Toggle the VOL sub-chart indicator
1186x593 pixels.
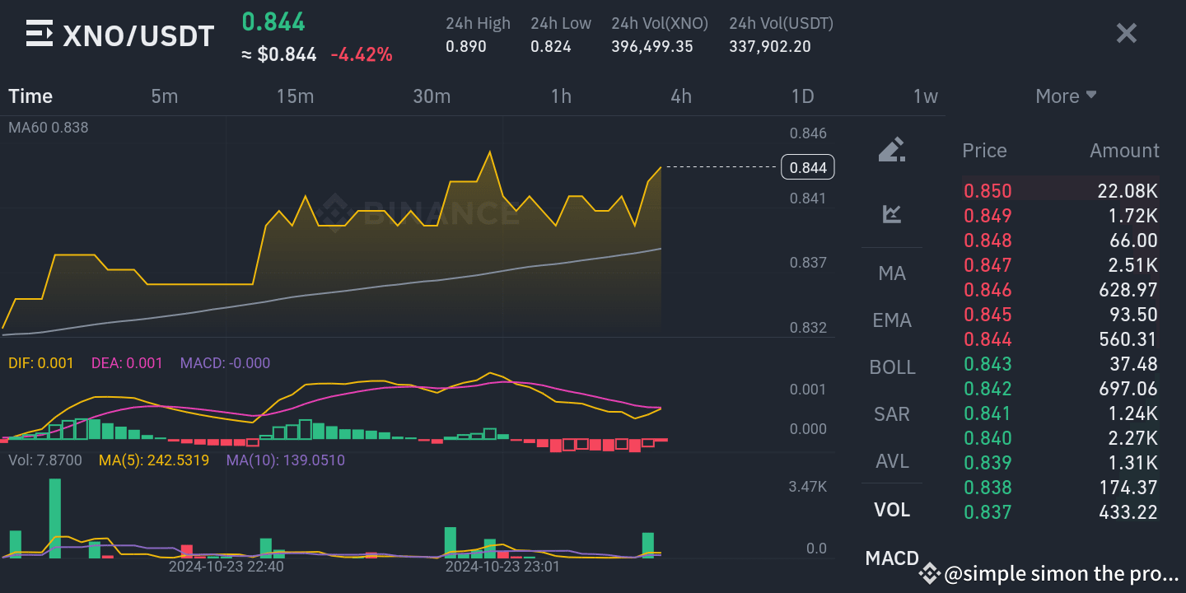point(892,510)
